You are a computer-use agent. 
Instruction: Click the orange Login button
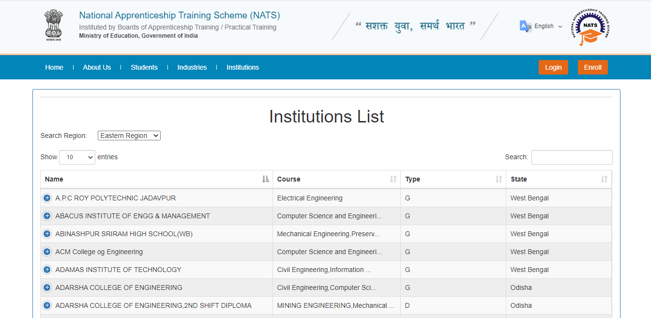point(553,67)
